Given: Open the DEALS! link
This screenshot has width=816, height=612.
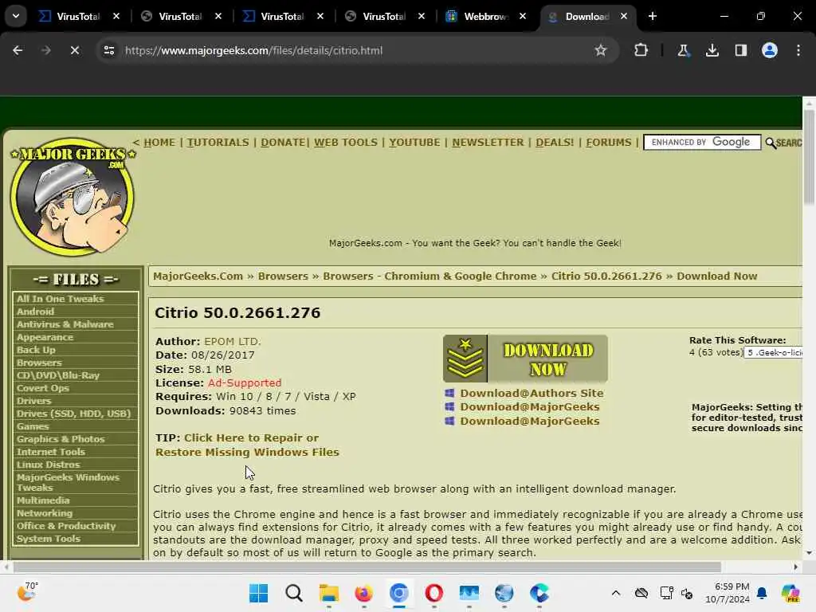Looking at the screenshot, I should click(x=555, y=142).
